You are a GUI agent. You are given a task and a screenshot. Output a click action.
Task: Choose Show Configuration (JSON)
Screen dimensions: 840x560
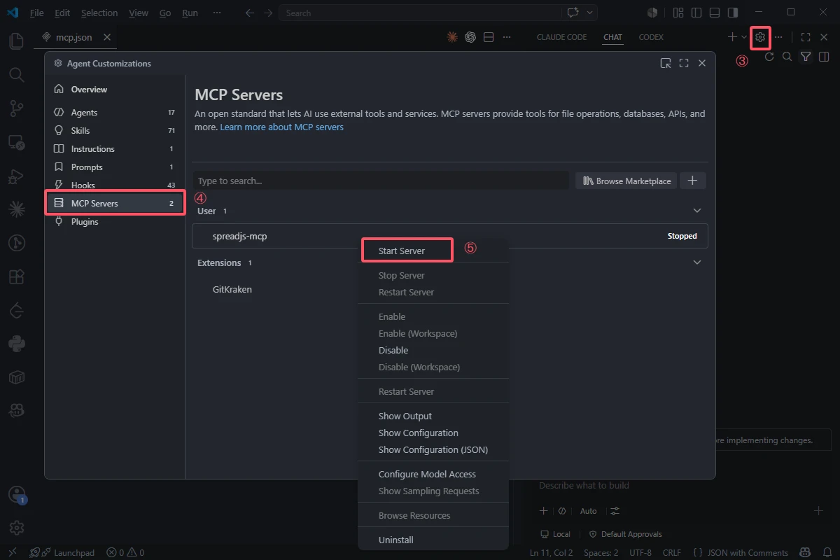click(433, 449)
